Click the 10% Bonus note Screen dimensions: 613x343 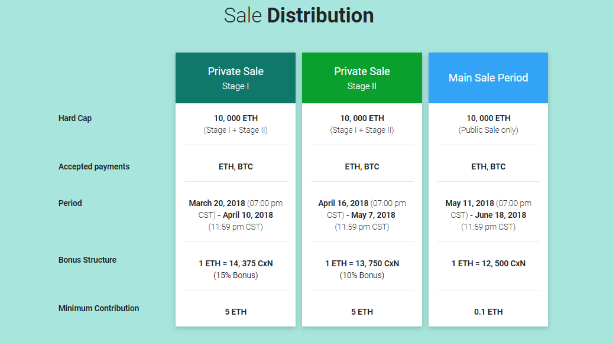click(x=362, y=275)
